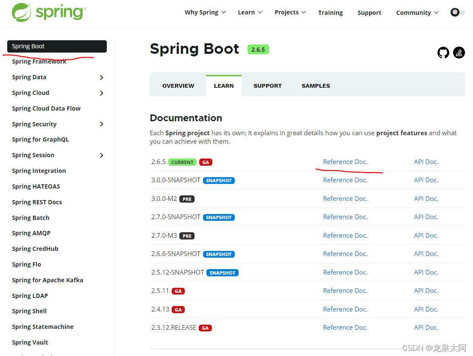Open the GitHub icon for Spring Boot
Viewport: 473px width, 356px height.
[443, 53]
